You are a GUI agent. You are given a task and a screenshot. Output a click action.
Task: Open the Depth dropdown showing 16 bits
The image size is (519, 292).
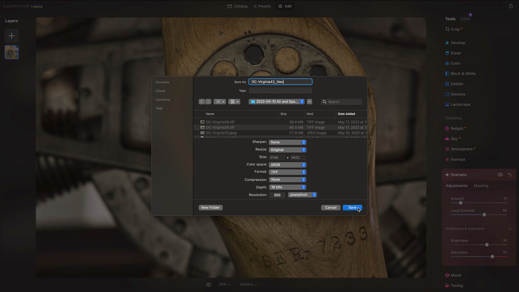[287, 187]
